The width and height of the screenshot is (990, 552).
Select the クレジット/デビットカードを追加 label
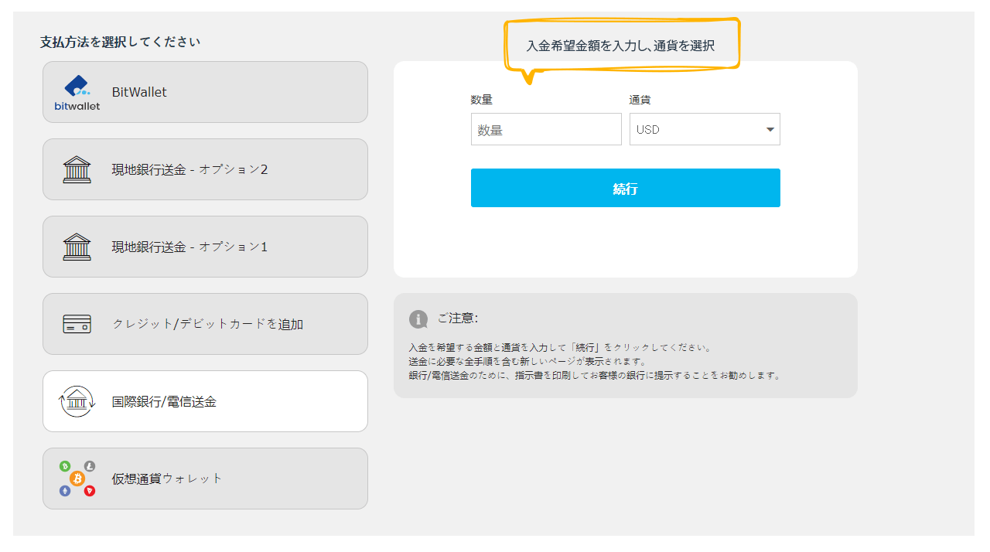pyautogui.click(x=208, y=324)
